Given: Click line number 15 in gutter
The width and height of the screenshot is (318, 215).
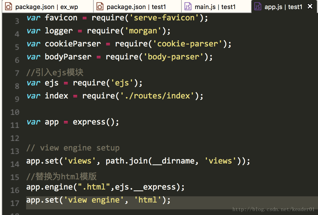Looking at the screenshot, I should (15, 177).
